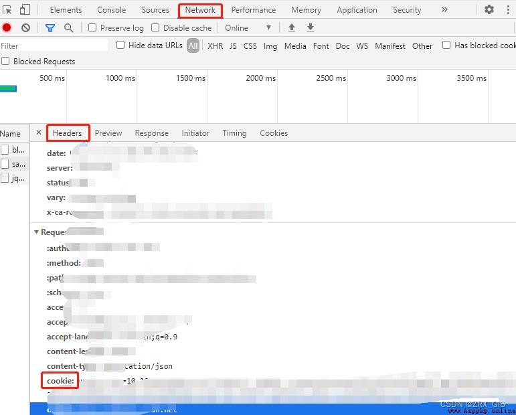Filter requests by Img

270,46
